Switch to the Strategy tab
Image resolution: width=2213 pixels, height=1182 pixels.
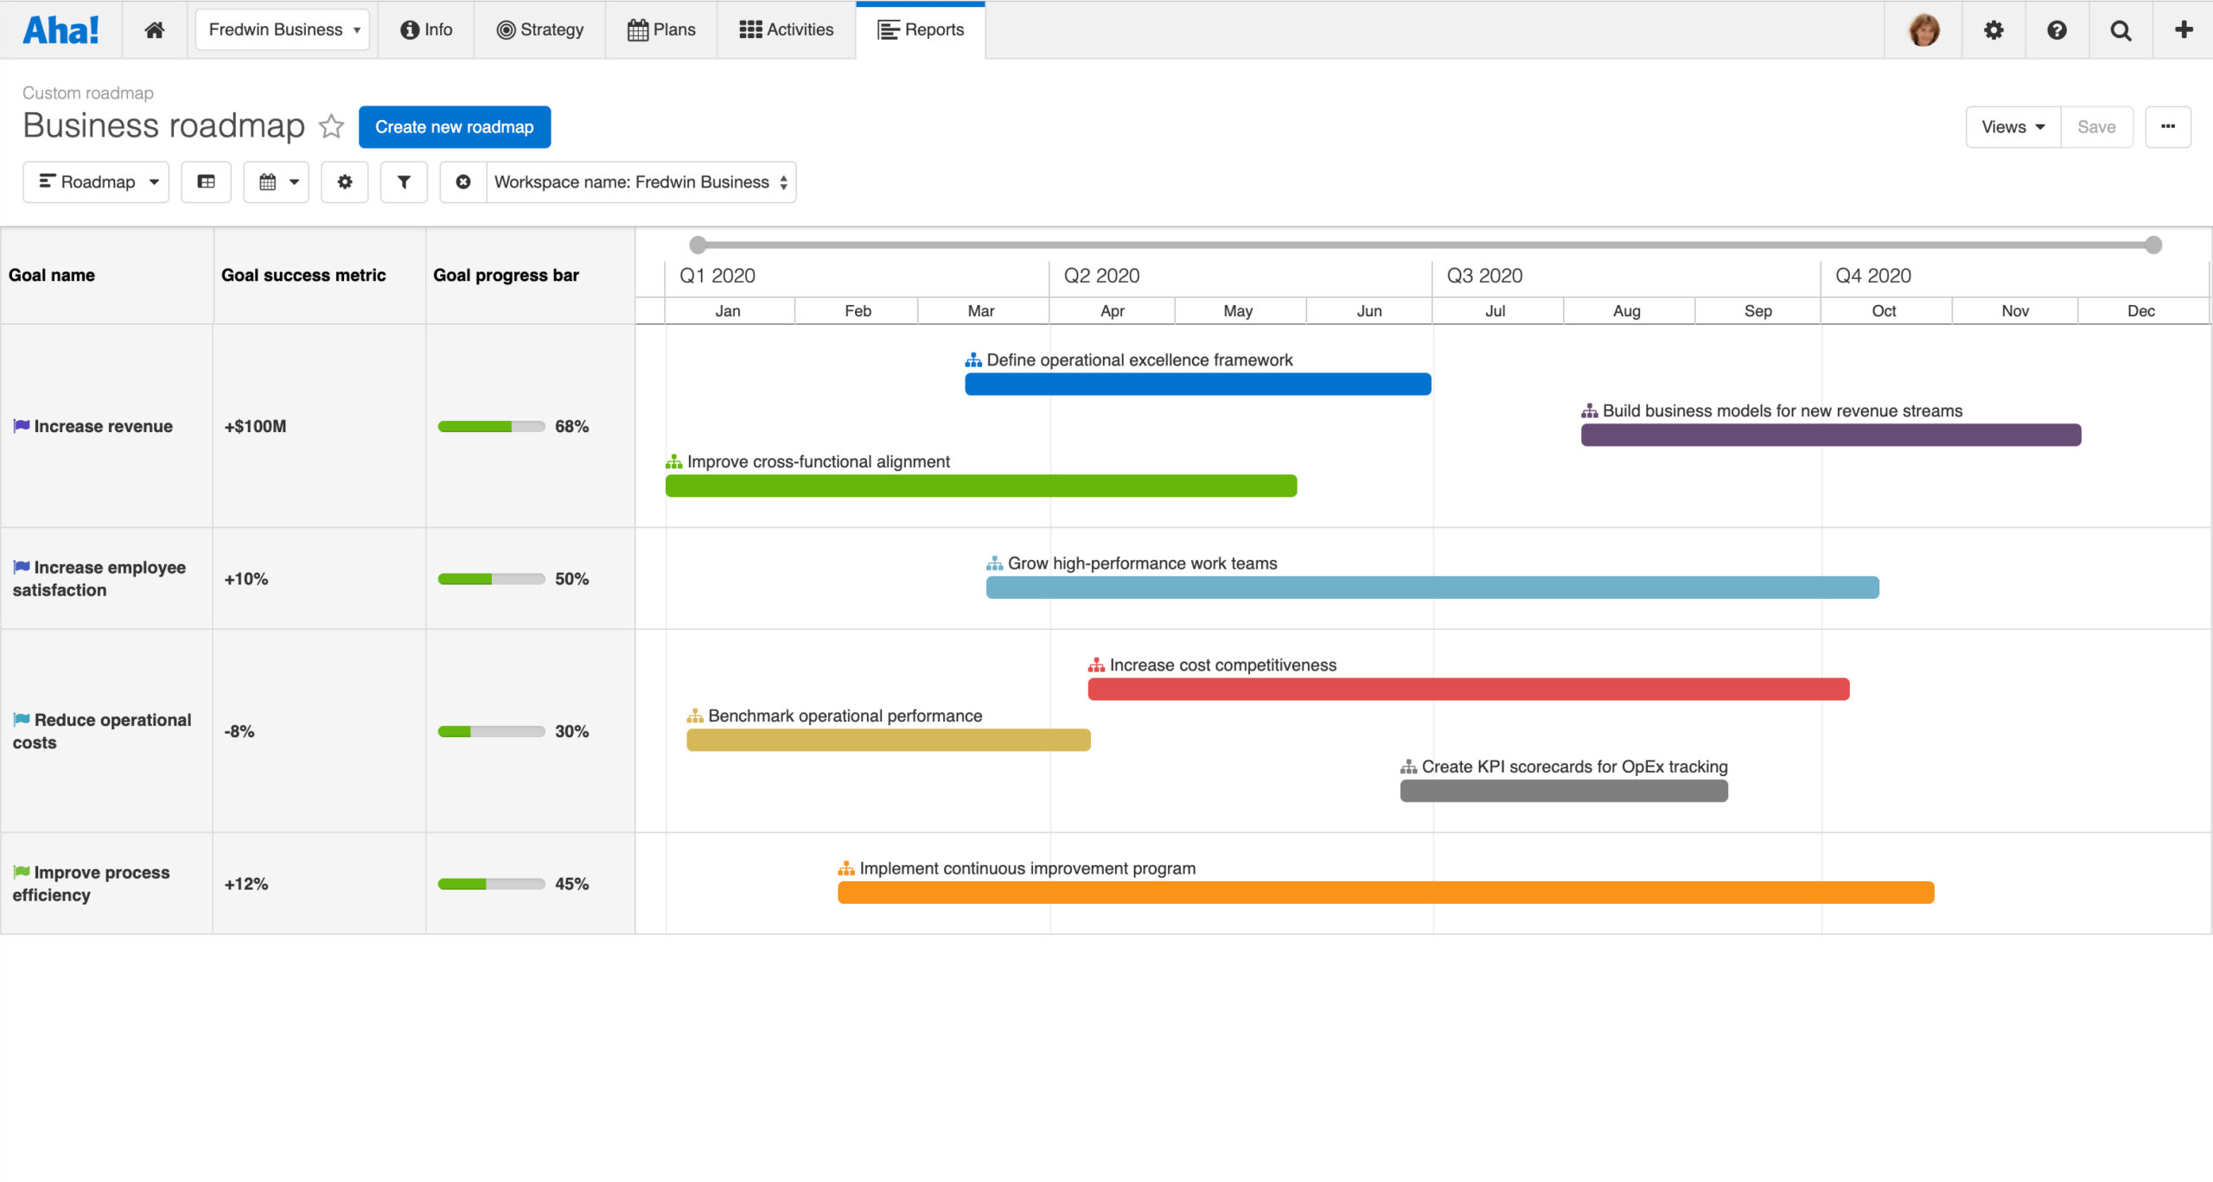540,29
